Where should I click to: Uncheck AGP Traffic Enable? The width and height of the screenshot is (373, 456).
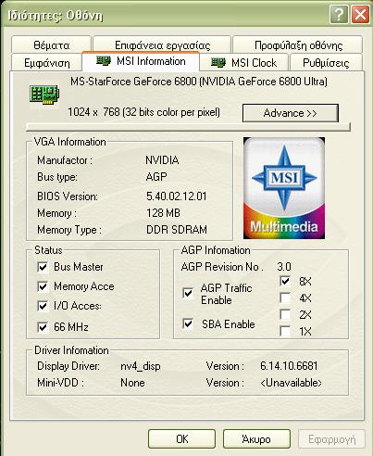[188, 293]
